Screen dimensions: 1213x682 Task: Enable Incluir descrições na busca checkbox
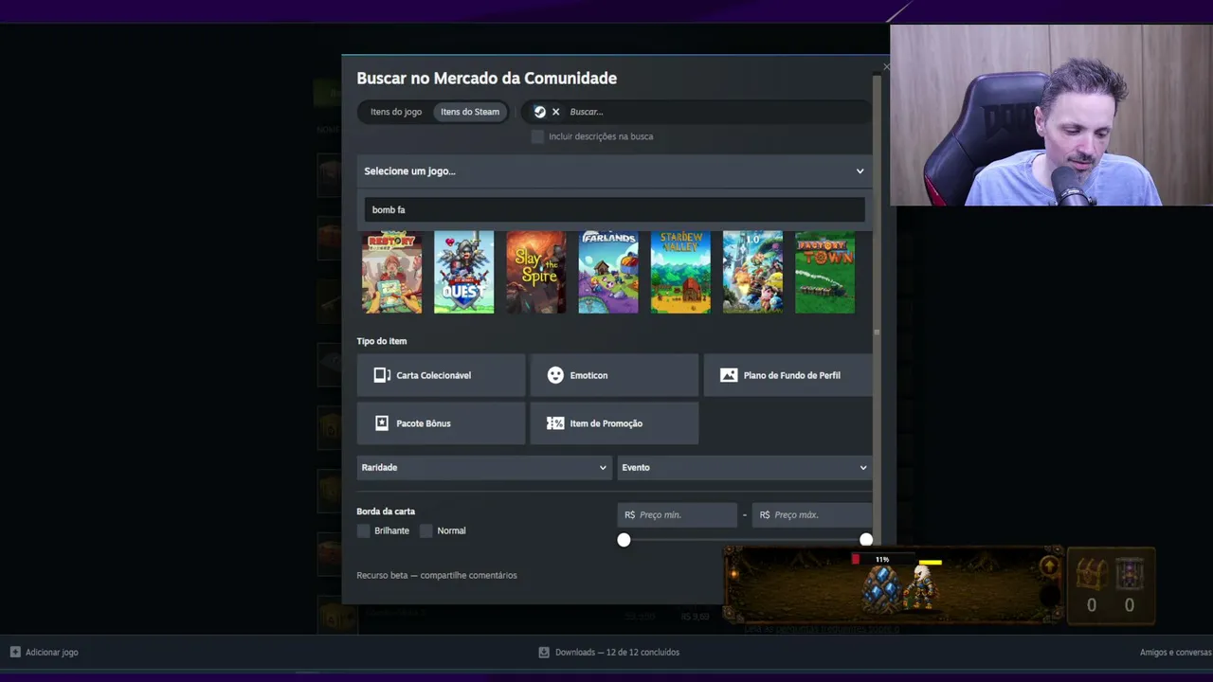coord(537,136)
